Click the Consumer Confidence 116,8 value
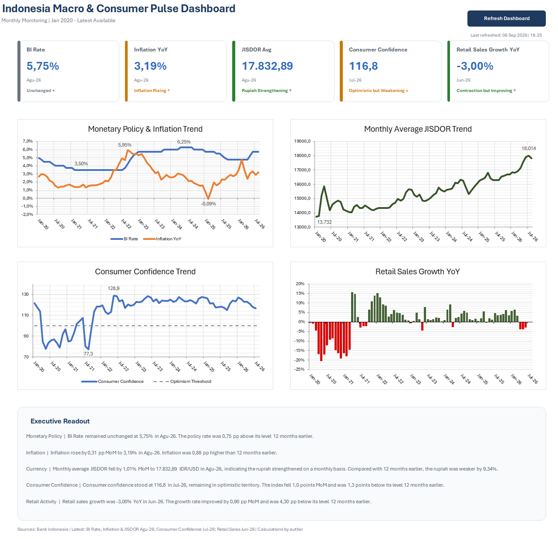Image resolution: width=558 pixels, height=539 pixels. (363, 66)
